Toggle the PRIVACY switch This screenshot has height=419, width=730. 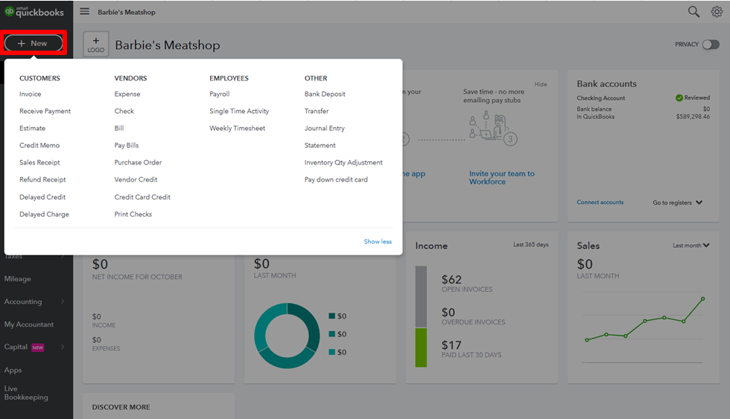(x=711, y=44)
